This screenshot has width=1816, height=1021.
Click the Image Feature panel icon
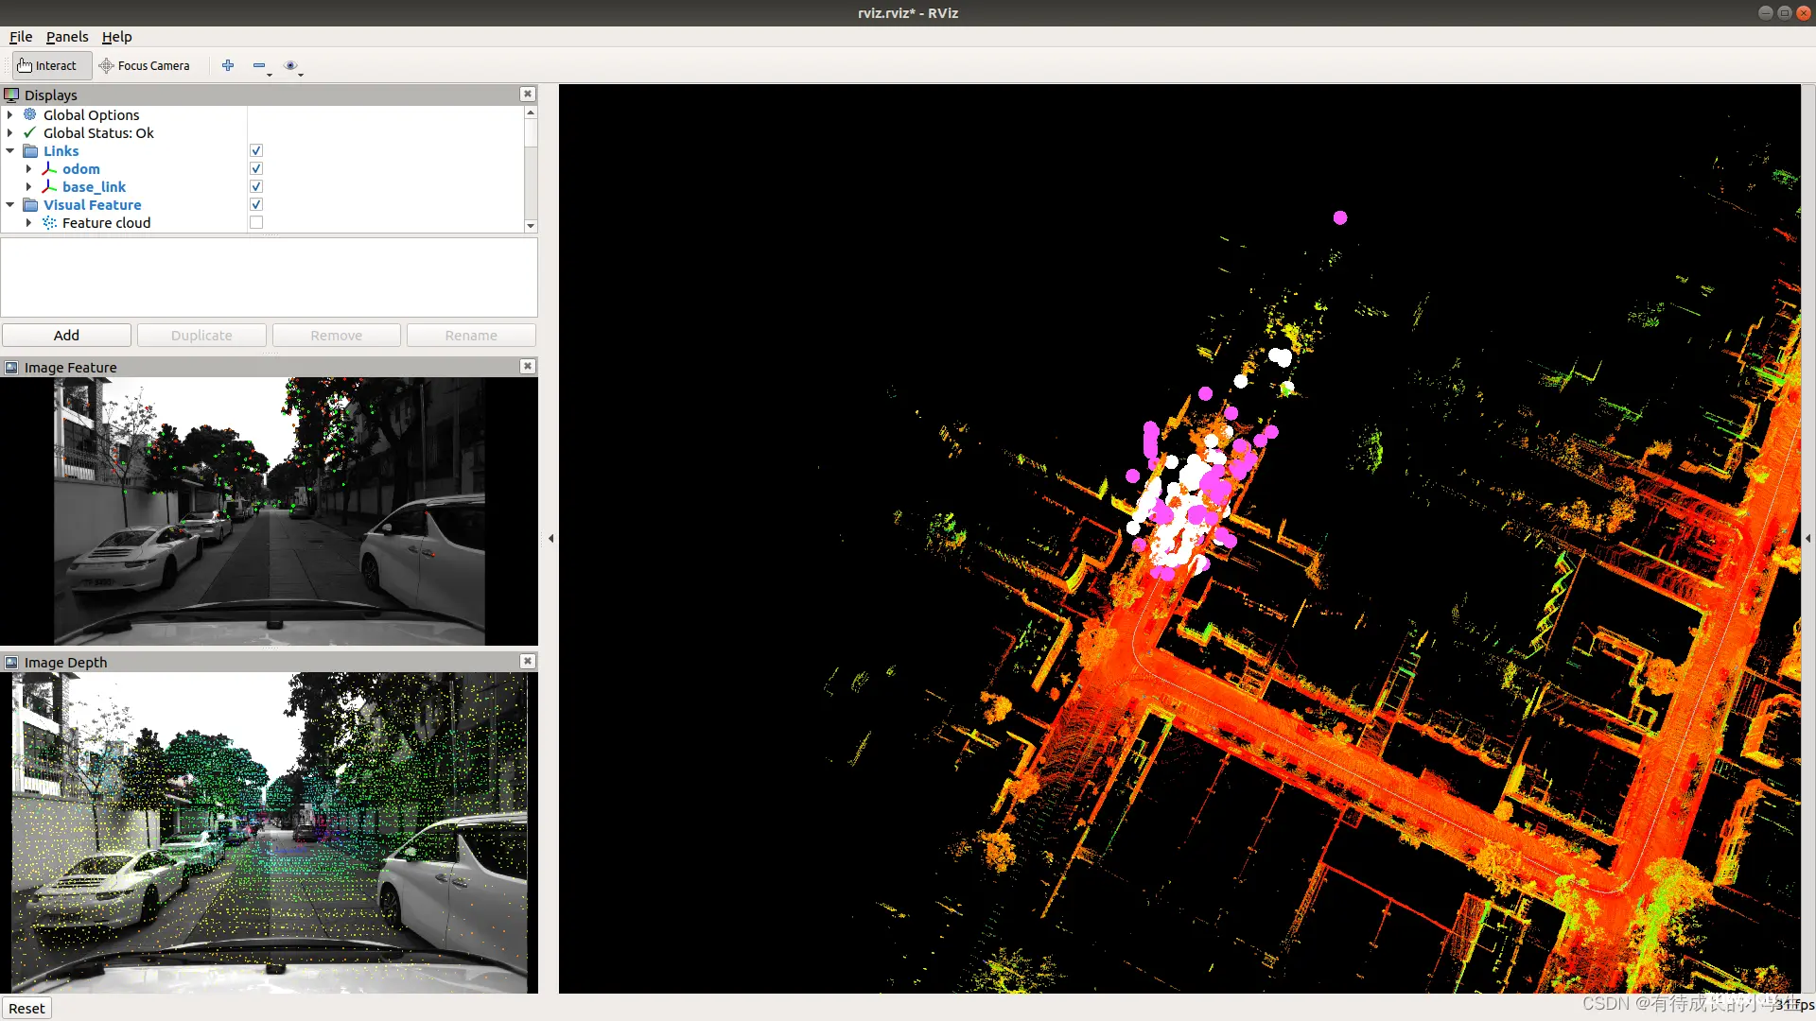click(10, 367)
